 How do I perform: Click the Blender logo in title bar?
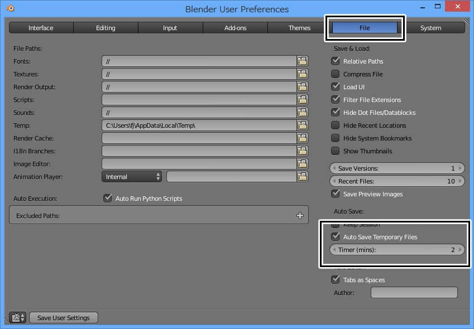(10, 8)
